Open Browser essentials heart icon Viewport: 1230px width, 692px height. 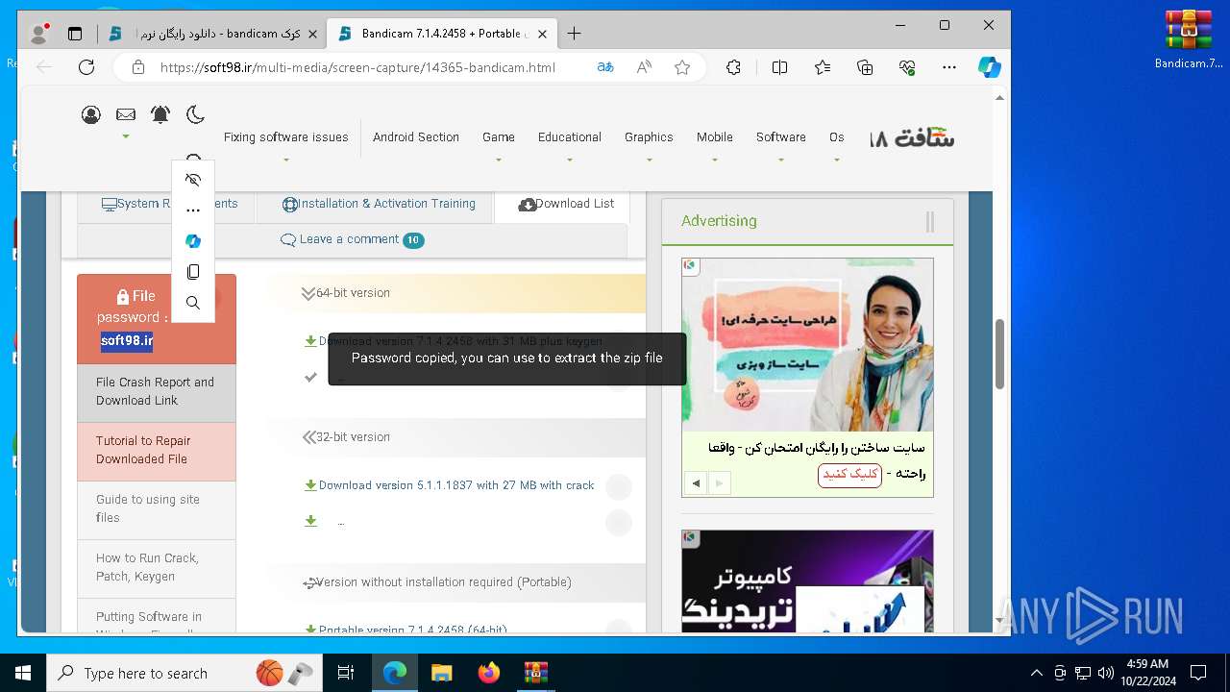(x=907, y=67)
